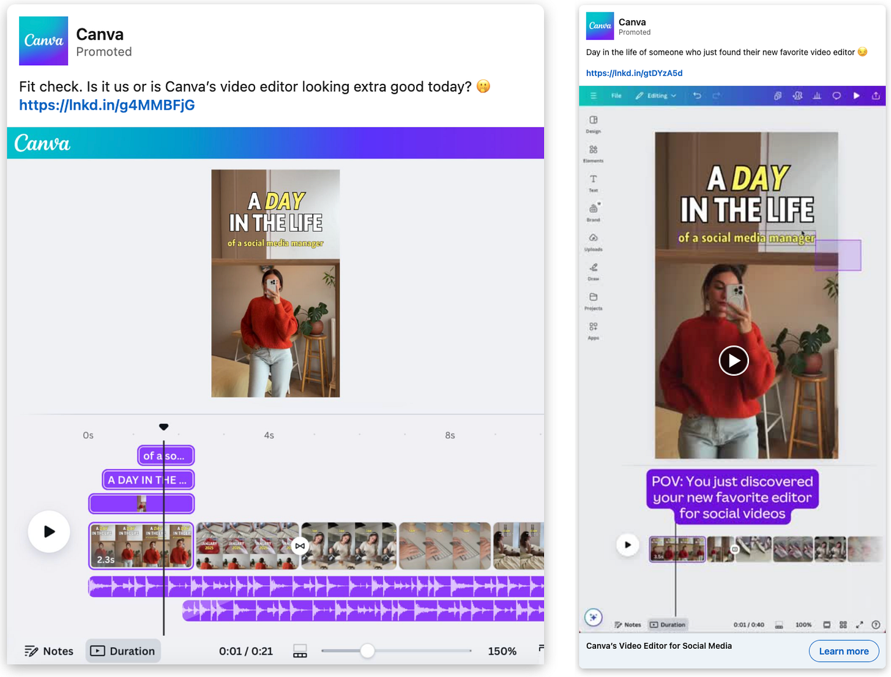Click the timeline layout icon beside 0:01 / 0:40
The image size is (891, 677).
779,625
